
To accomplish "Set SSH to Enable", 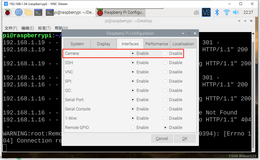I will click(140, 63).
